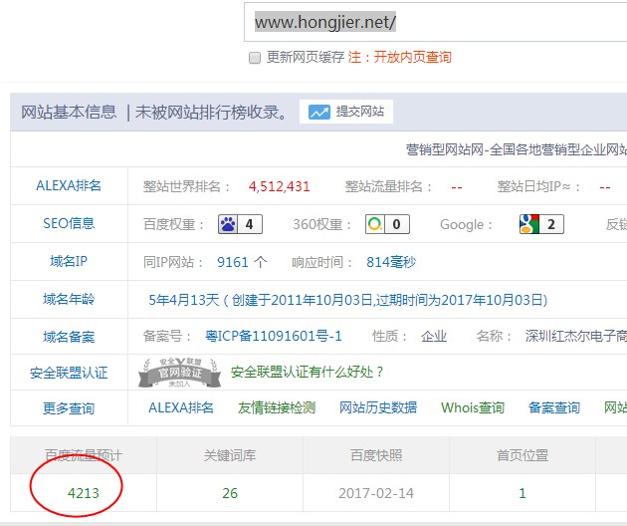
Task: Click the 整站流量排名 label
Action: tap(388, 186)
